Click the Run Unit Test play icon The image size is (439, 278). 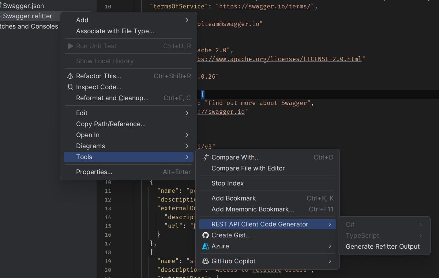70,46
